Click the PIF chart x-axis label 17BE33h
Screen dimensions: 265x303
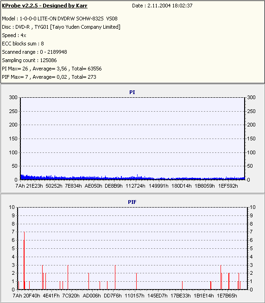181,296
